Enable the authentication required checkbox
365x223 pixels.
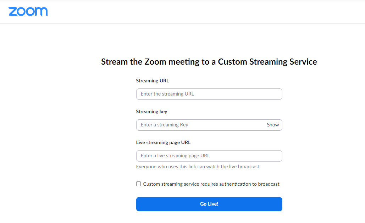click(139, 184)
